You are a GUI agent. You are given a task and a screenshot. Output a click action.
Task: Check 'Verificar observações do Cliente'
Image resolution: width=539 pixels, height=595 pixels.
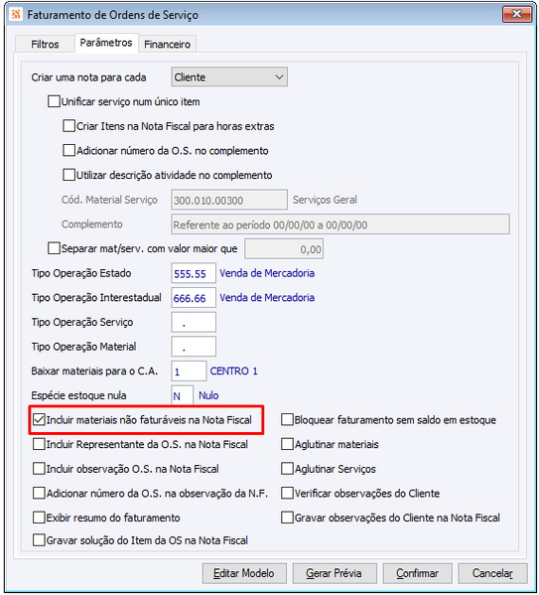pos(287,494)
